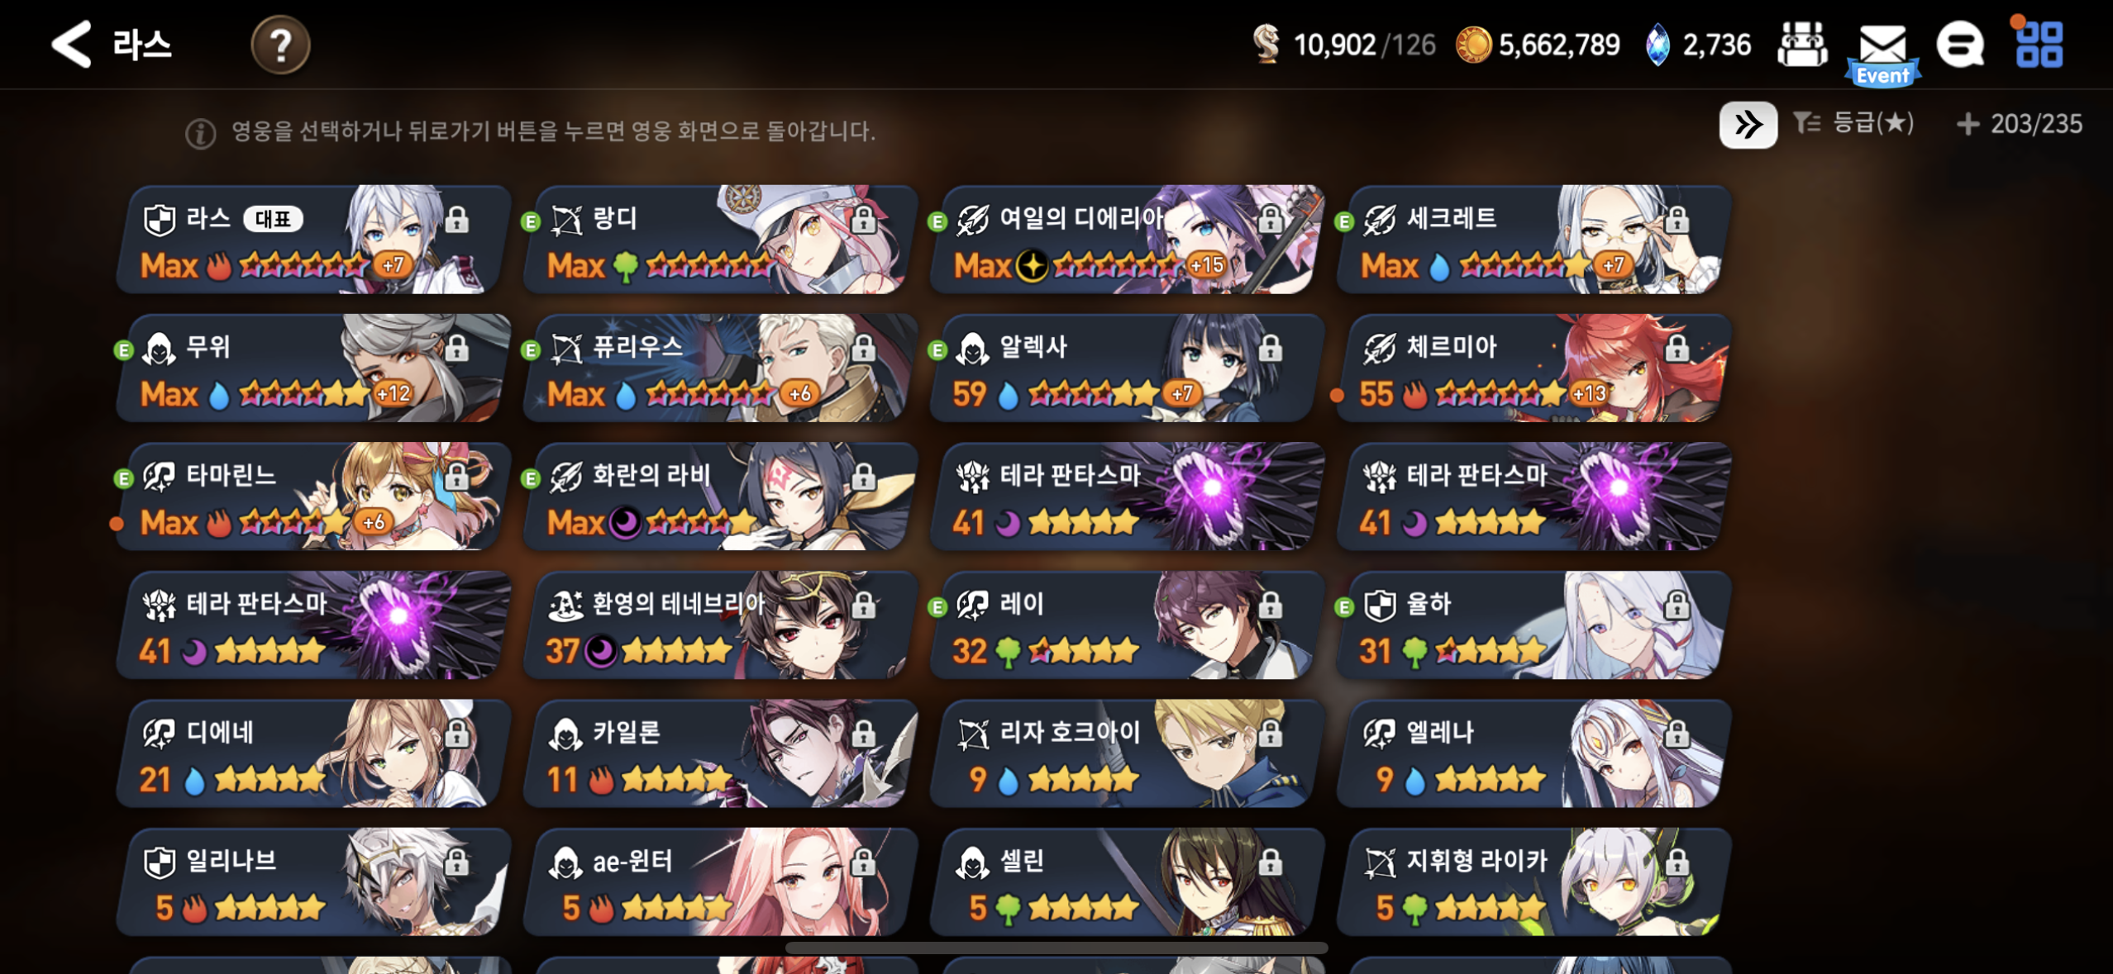This screenshot has width=2113, height=974.
Task: Open the question mark help icon
Action: 280,45
